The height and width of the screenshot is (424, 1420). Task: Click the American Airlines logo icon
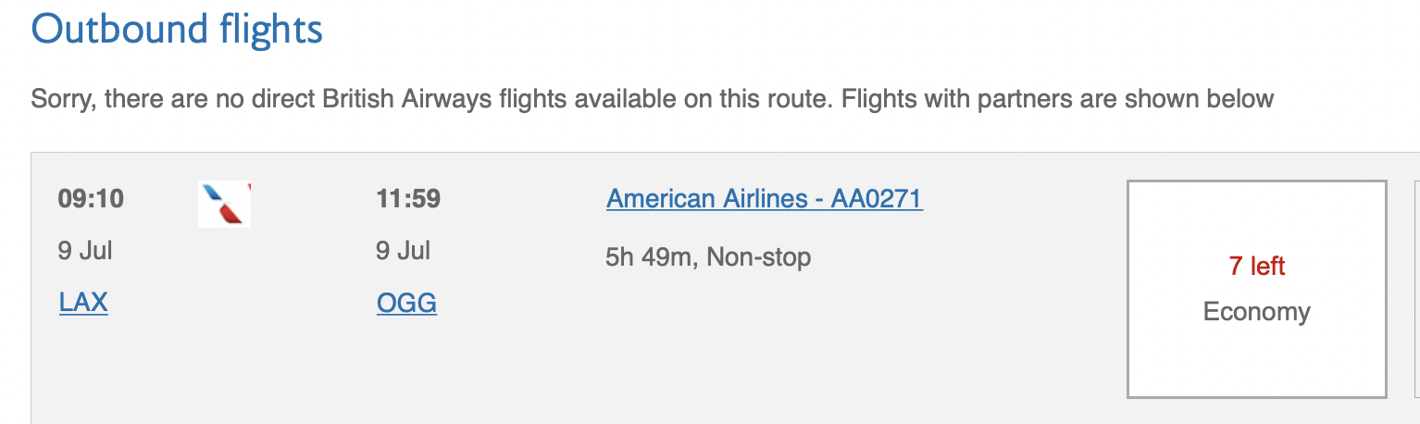pos(225,205)
